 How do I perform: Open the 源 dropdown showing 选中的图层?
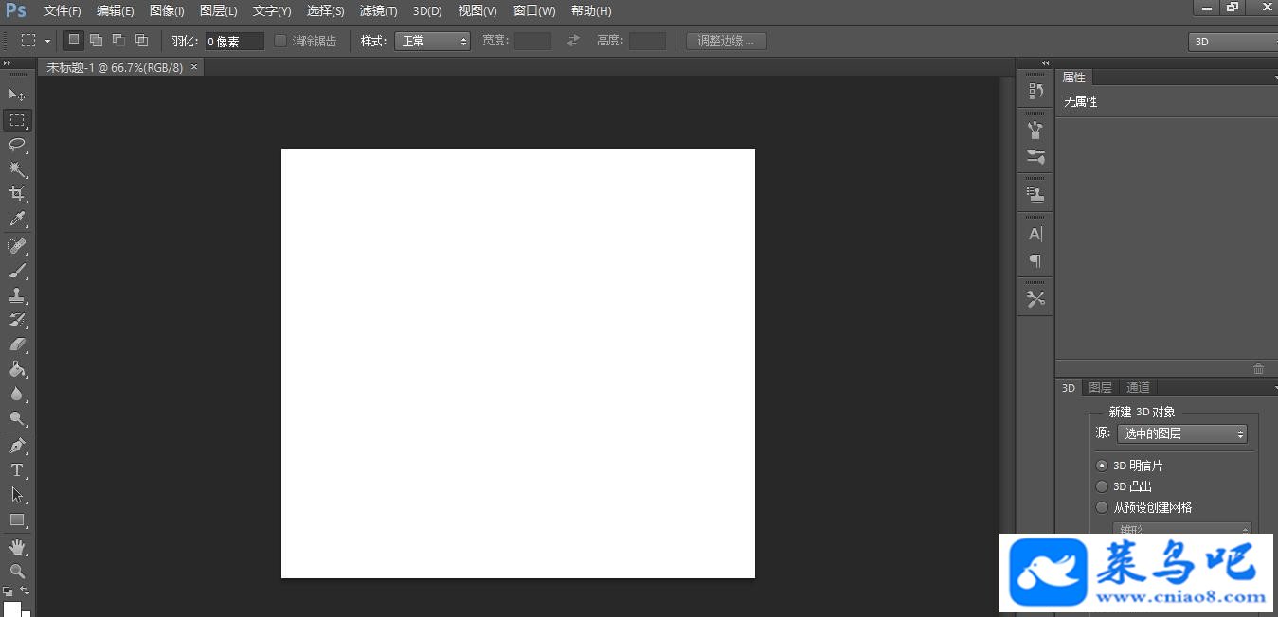pos(1182,433)
